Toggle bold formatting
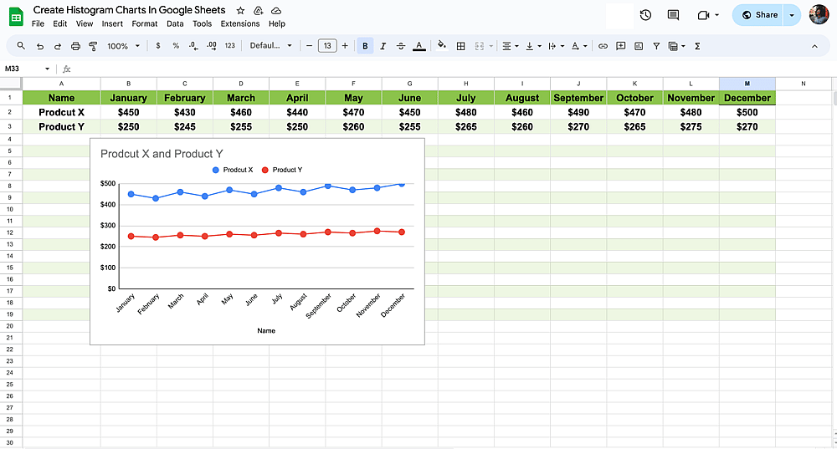This screenshot has width=837, height=449. (365, 46)
